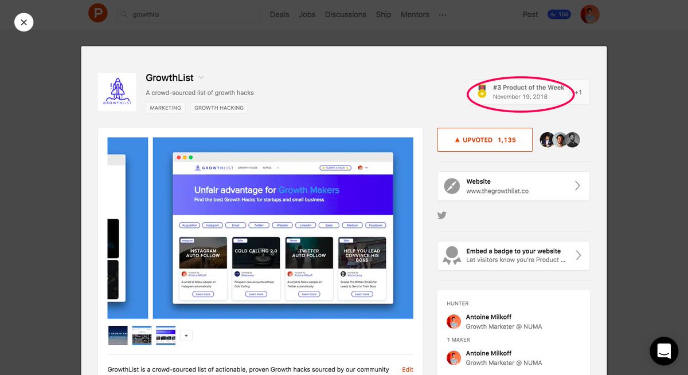Click the UPVOTED 1,135 button

[484, 140]
